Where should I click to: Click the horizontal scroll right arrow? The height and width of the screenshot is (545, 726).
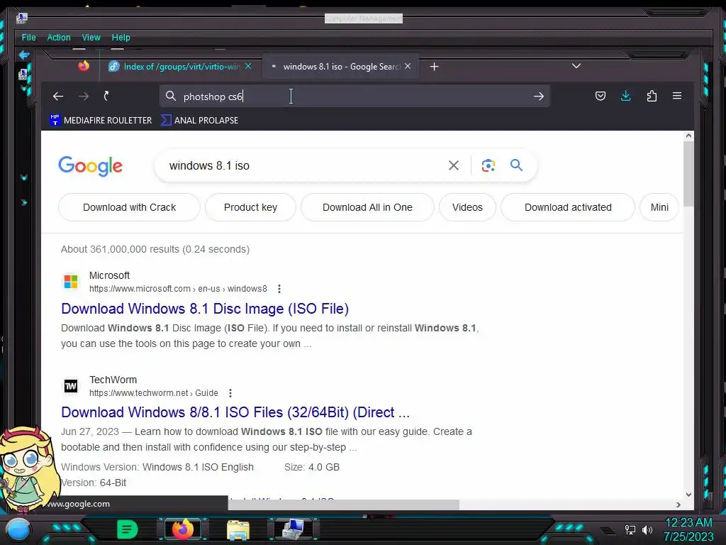coord(678,505)
